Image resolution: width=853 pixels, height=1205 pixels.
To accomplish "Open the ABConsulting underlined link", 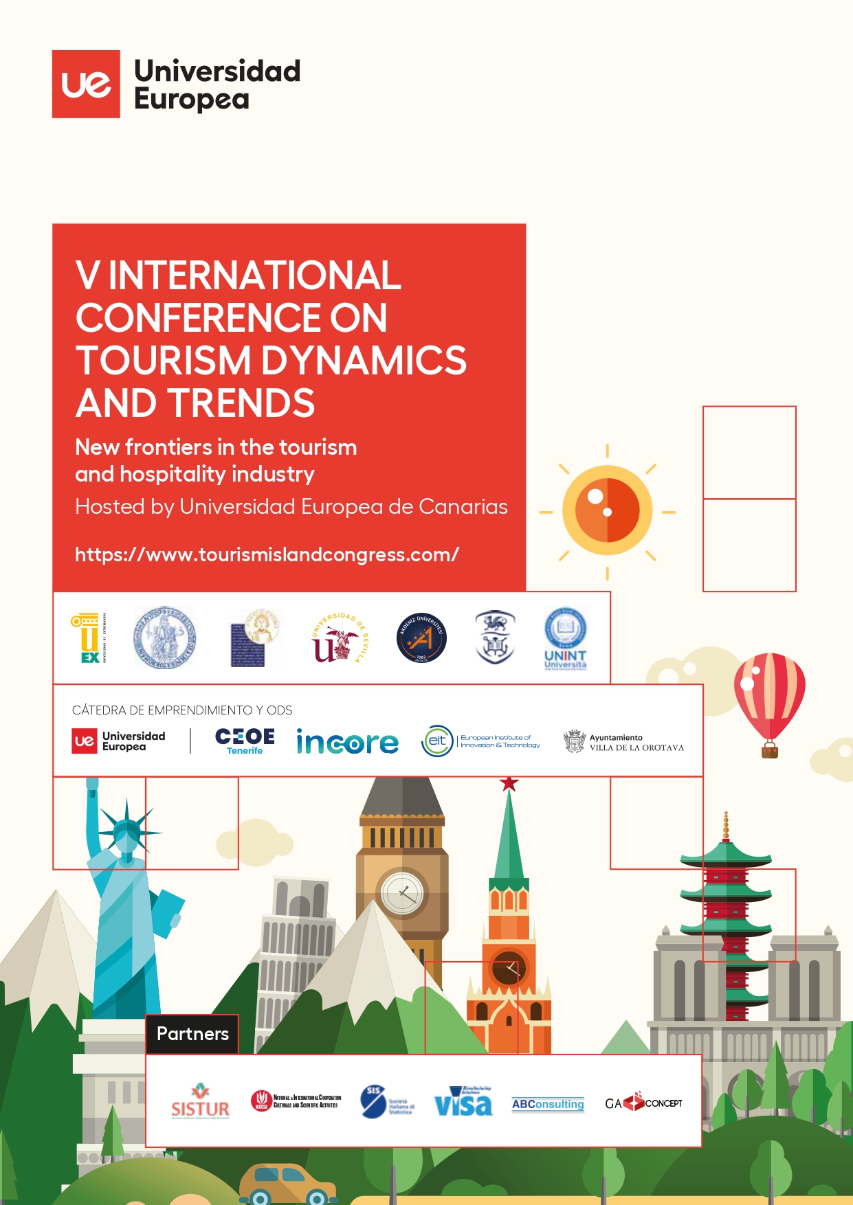I will tap(548, 1104).
